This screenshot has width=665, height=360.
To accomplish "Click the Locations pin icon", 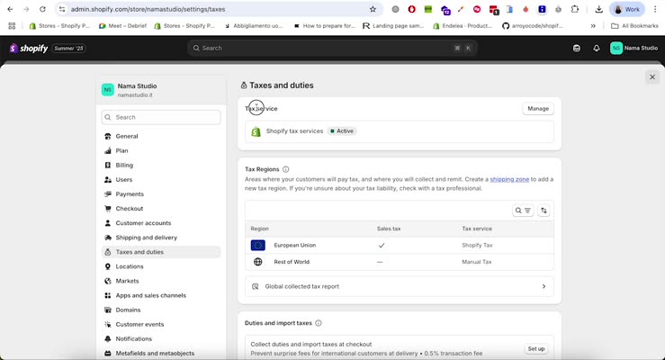I will click(x=108, y=266).
